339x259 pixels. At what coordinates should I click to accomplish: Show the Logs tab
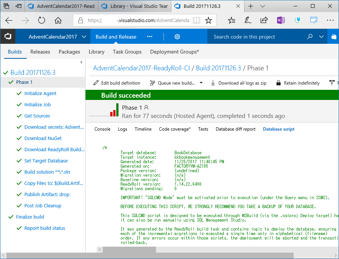(x=122, y=129)
